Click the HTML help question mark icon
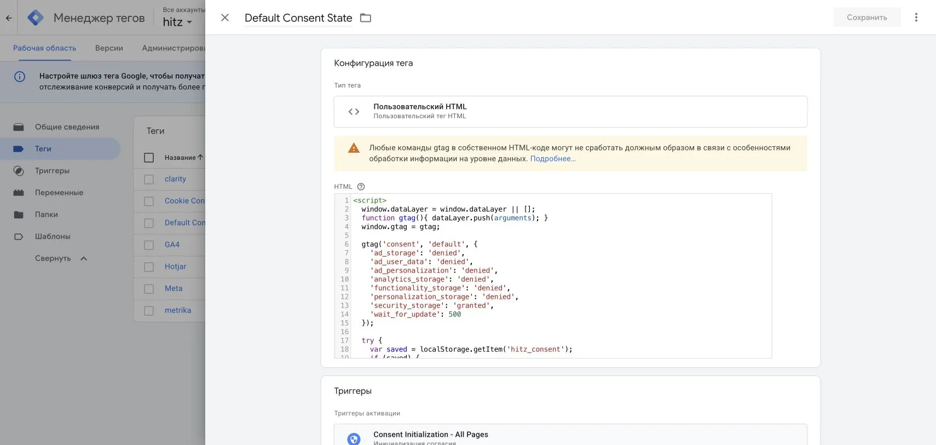This screenshot has height=445, width=936. tap(361, 187)
